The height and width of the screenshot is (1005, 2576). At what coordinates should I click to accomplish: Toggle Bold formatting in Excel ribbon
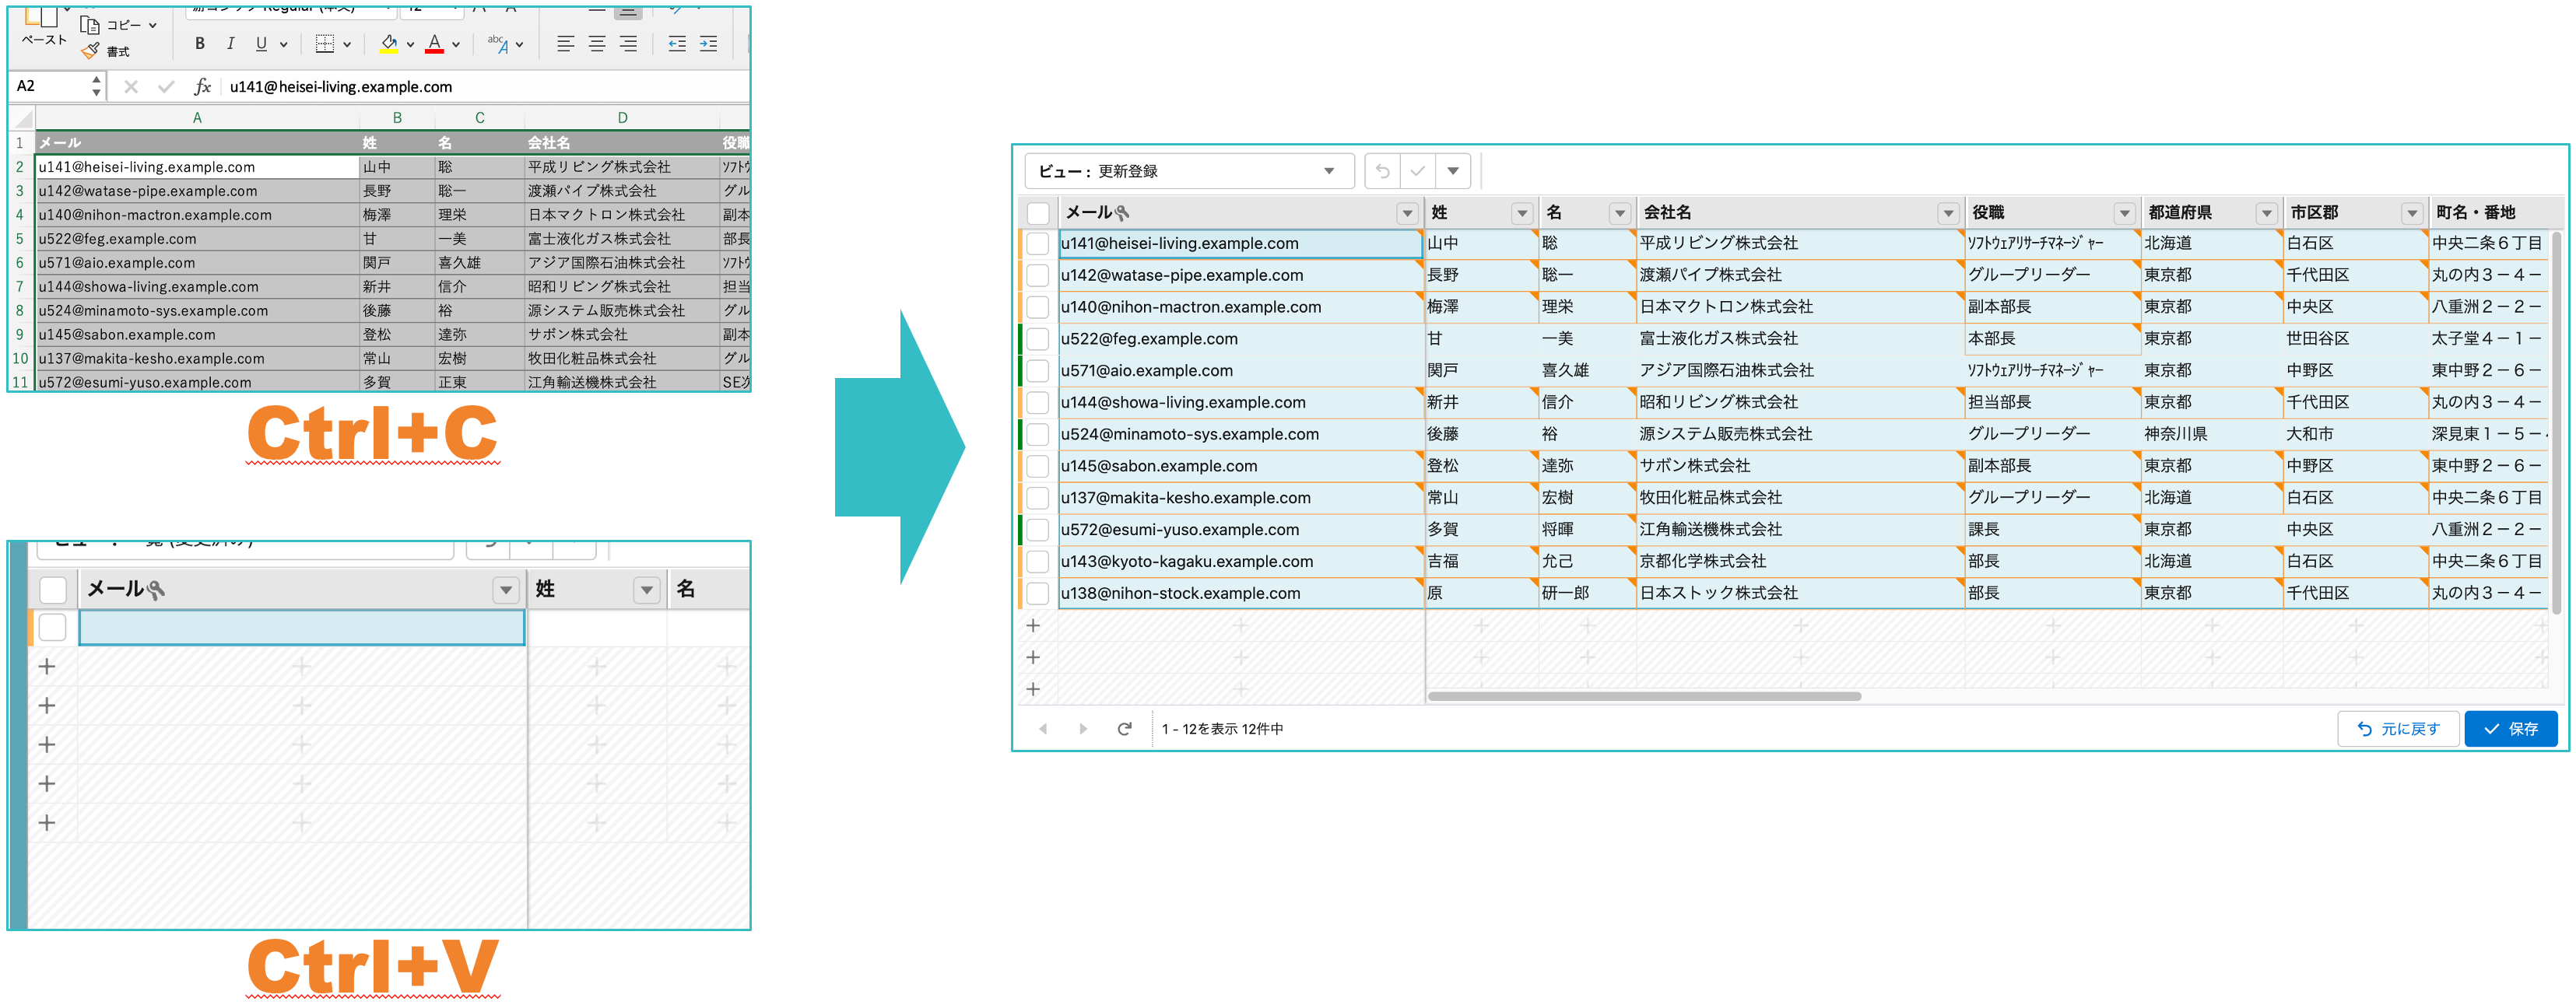click(200, 43)
